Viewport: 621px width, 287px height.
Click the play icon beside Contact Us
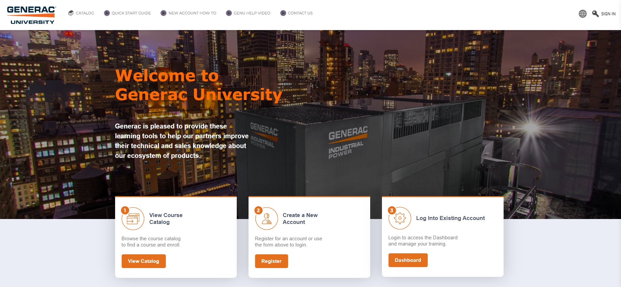pos(283,13)
